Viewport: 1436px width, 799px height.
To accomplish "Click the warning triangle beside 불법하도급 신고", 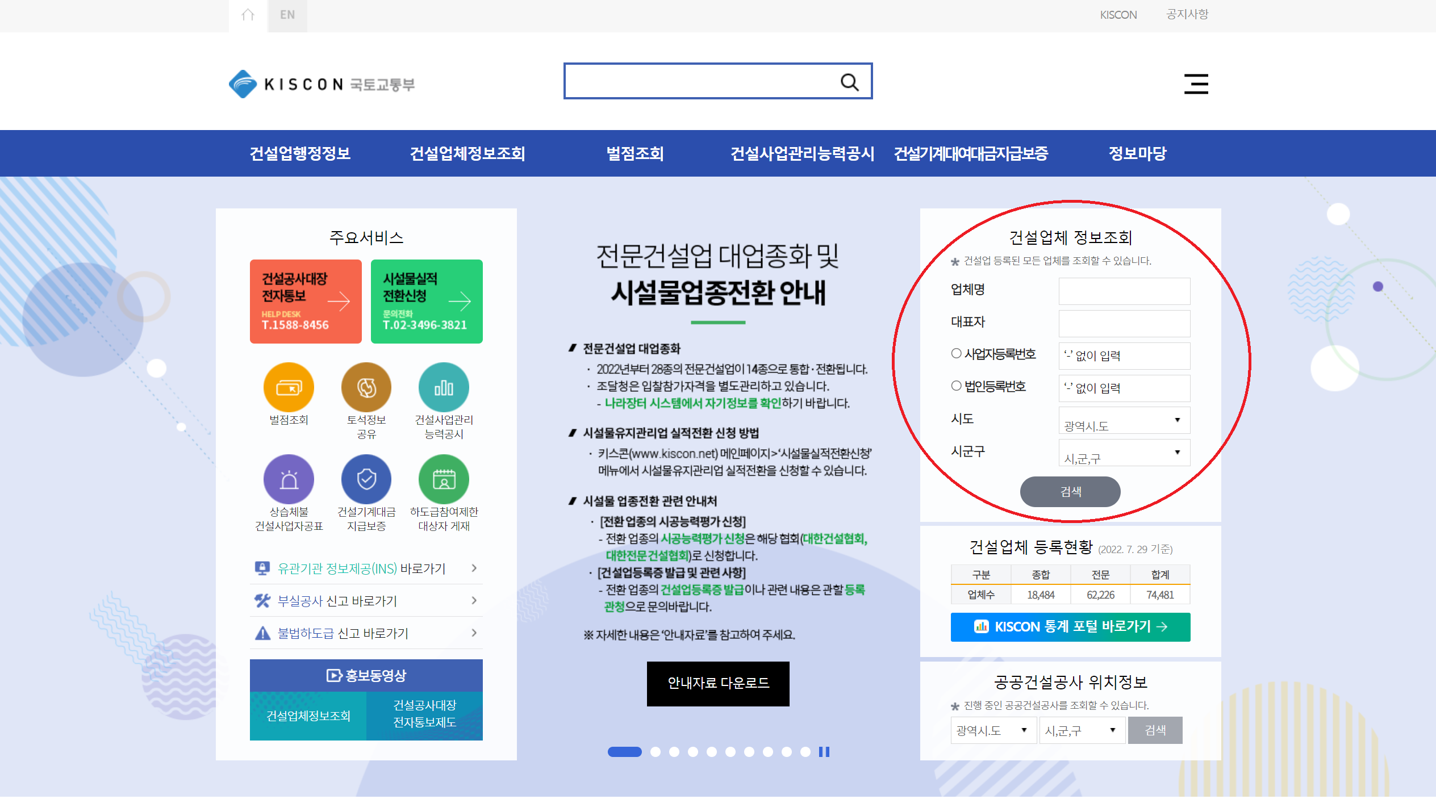I will (262, 633).
